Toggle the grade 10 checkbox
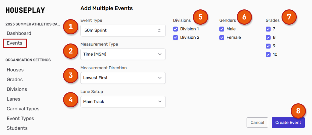Screen dimensions: 312x135 [268, 55]
